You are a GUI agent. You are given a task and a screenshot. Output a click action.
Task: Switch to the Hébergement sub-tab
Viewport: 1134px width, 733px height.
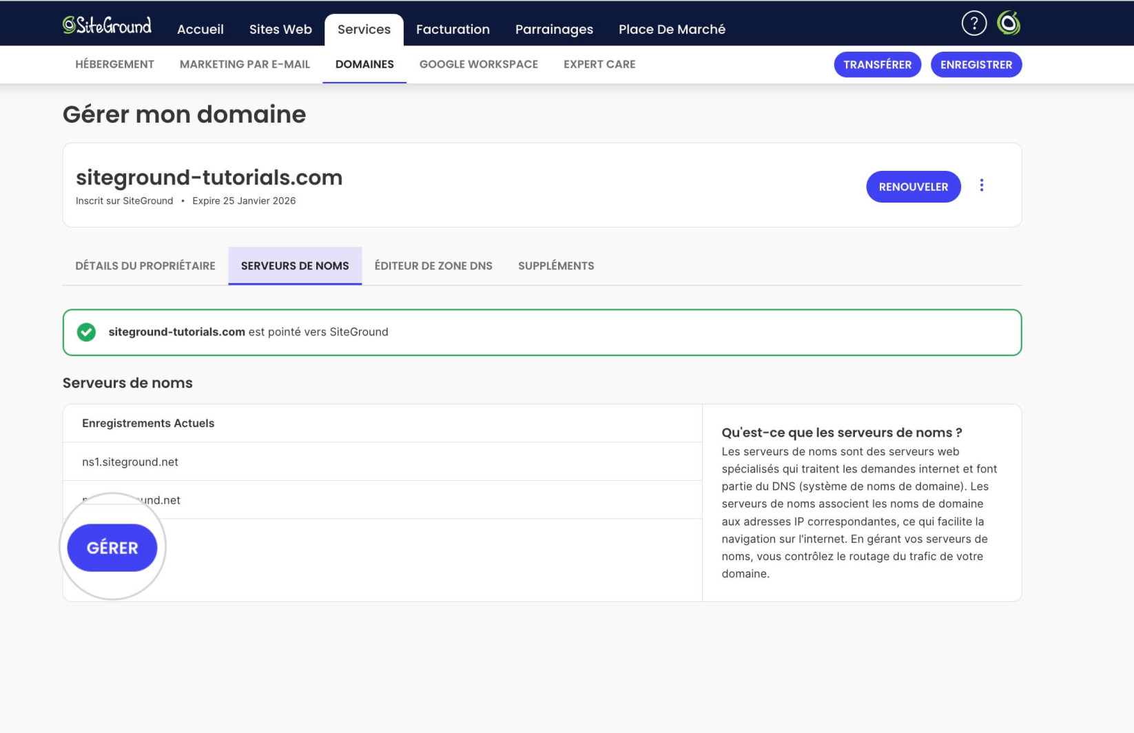(x=114, y=64)
